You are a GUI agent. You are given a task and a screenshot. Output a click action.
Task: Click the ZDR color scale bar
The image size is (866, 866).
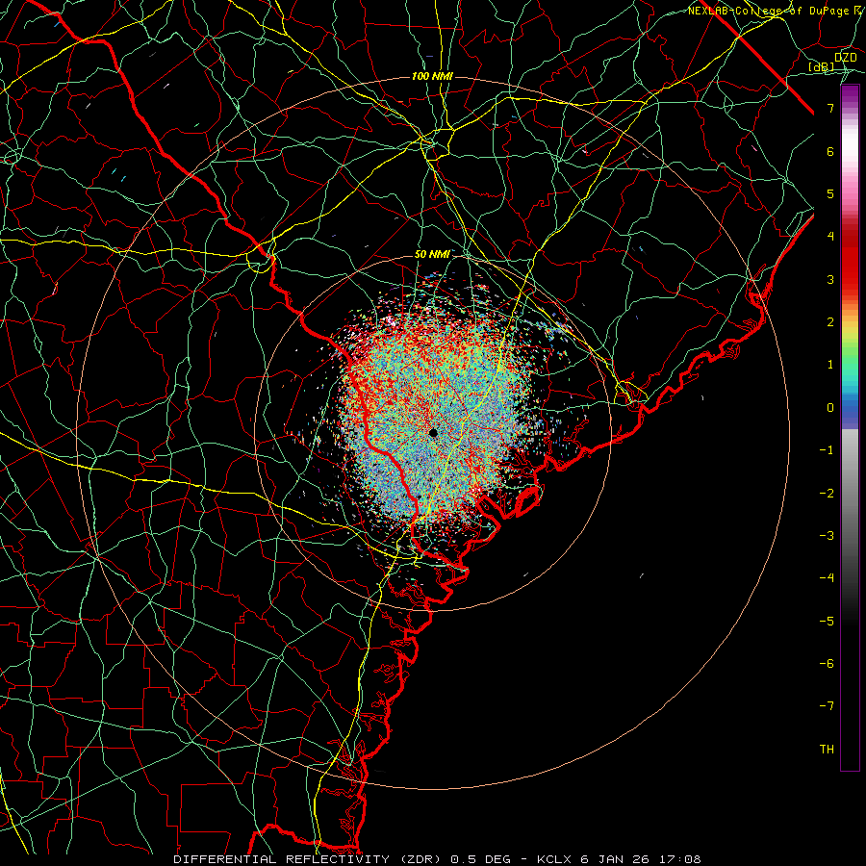pyautogui.click(x=850, y=427)
